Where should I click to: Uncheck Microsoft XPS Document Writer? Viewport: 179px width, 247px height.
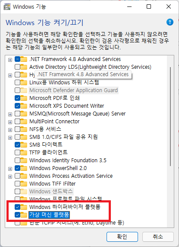(x=17, y=106)
